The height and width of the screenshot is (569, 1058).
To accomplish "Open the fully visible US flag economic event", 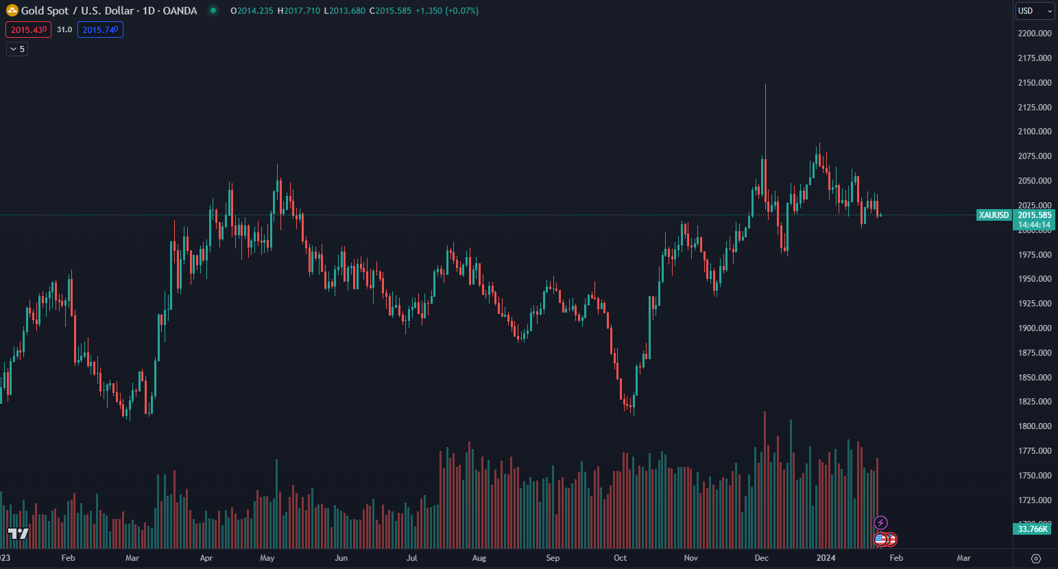I will coord(880,540).
